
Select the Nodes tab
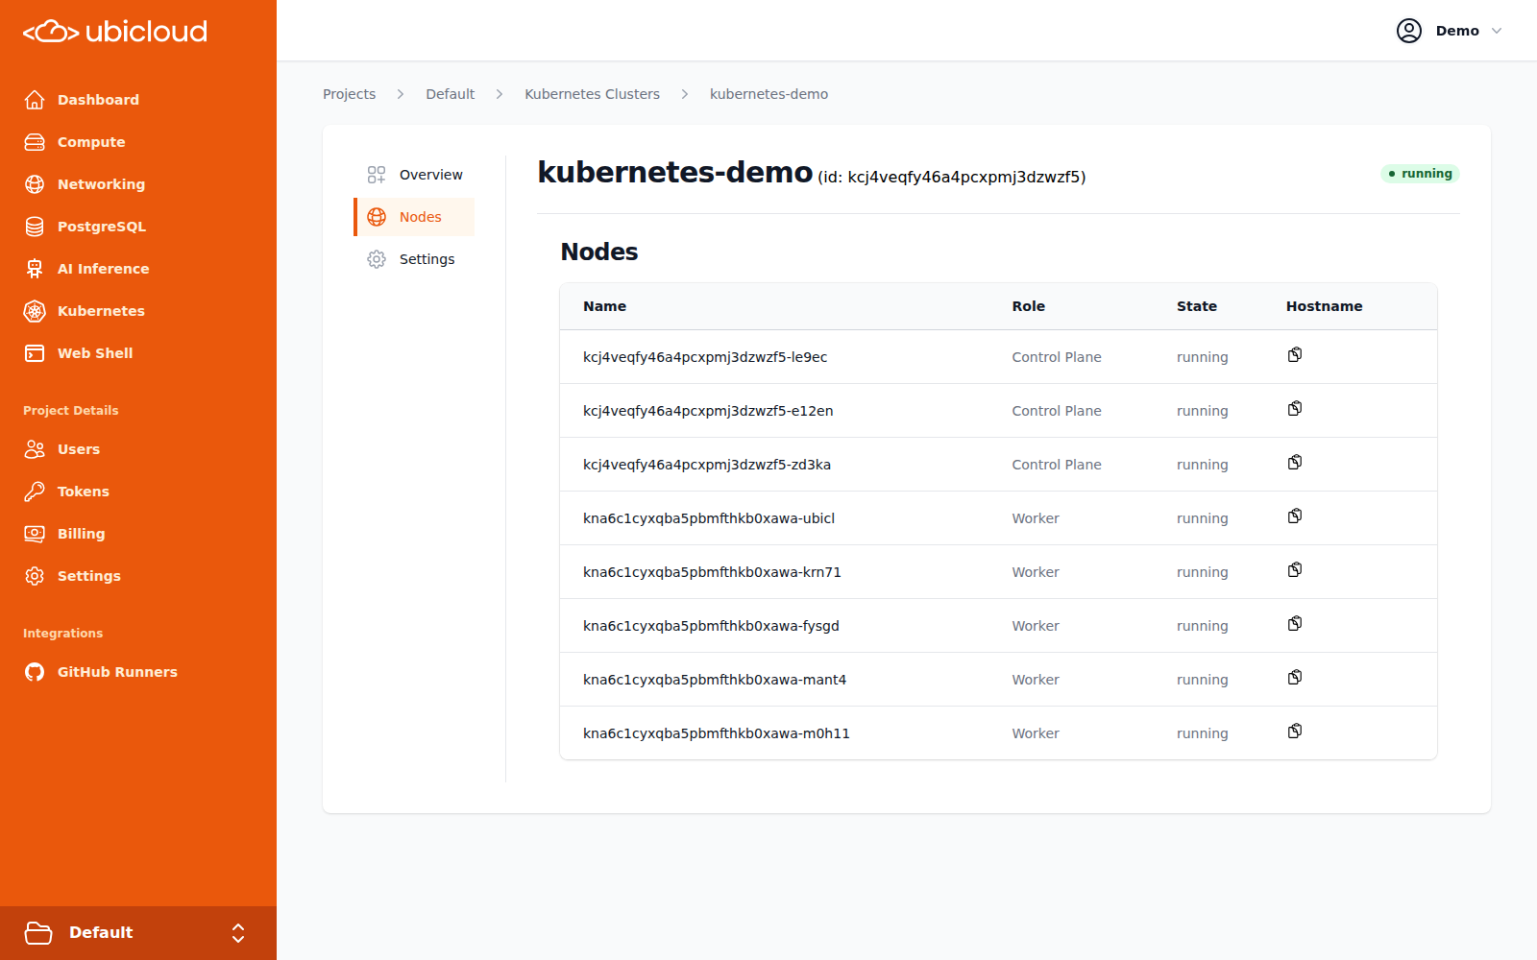(x=415, y=217)
